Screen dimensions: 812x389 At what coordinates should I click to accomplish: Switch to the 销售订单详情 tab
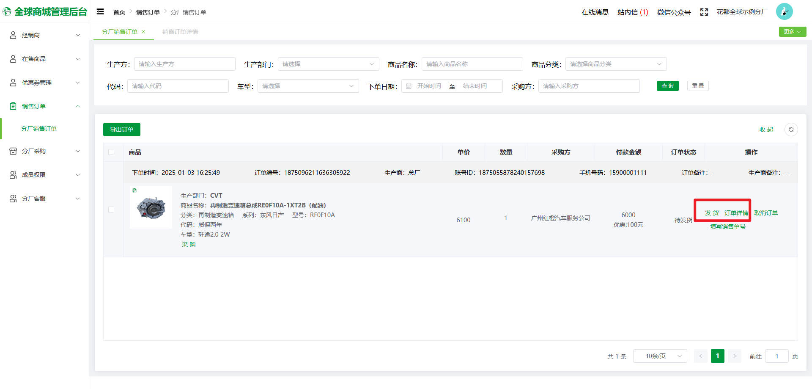(180, 32)
